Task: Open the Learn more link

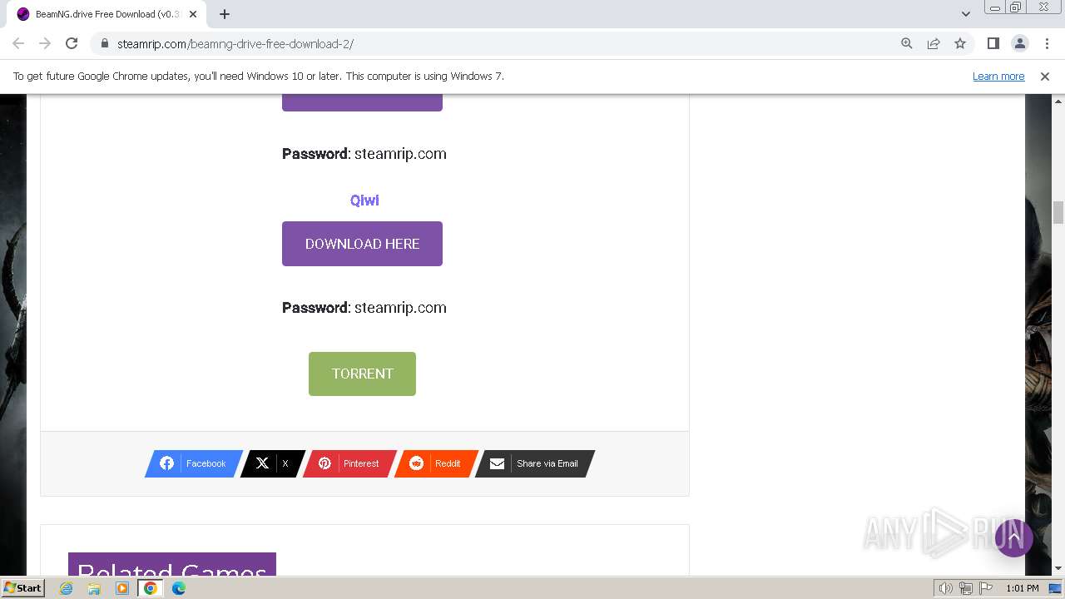Action: (x=998, y=76)
